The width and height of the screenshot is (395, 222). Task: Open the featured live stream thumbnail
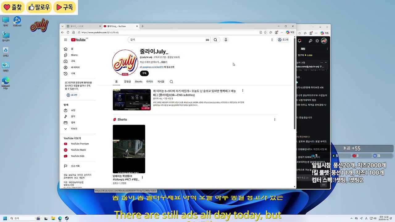click(132, 100)
